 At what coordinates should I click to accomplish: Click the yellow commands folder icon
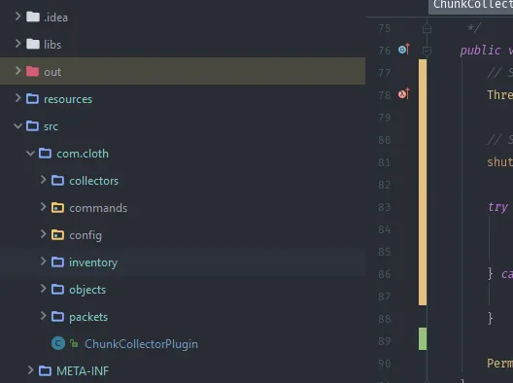[58, 208]
